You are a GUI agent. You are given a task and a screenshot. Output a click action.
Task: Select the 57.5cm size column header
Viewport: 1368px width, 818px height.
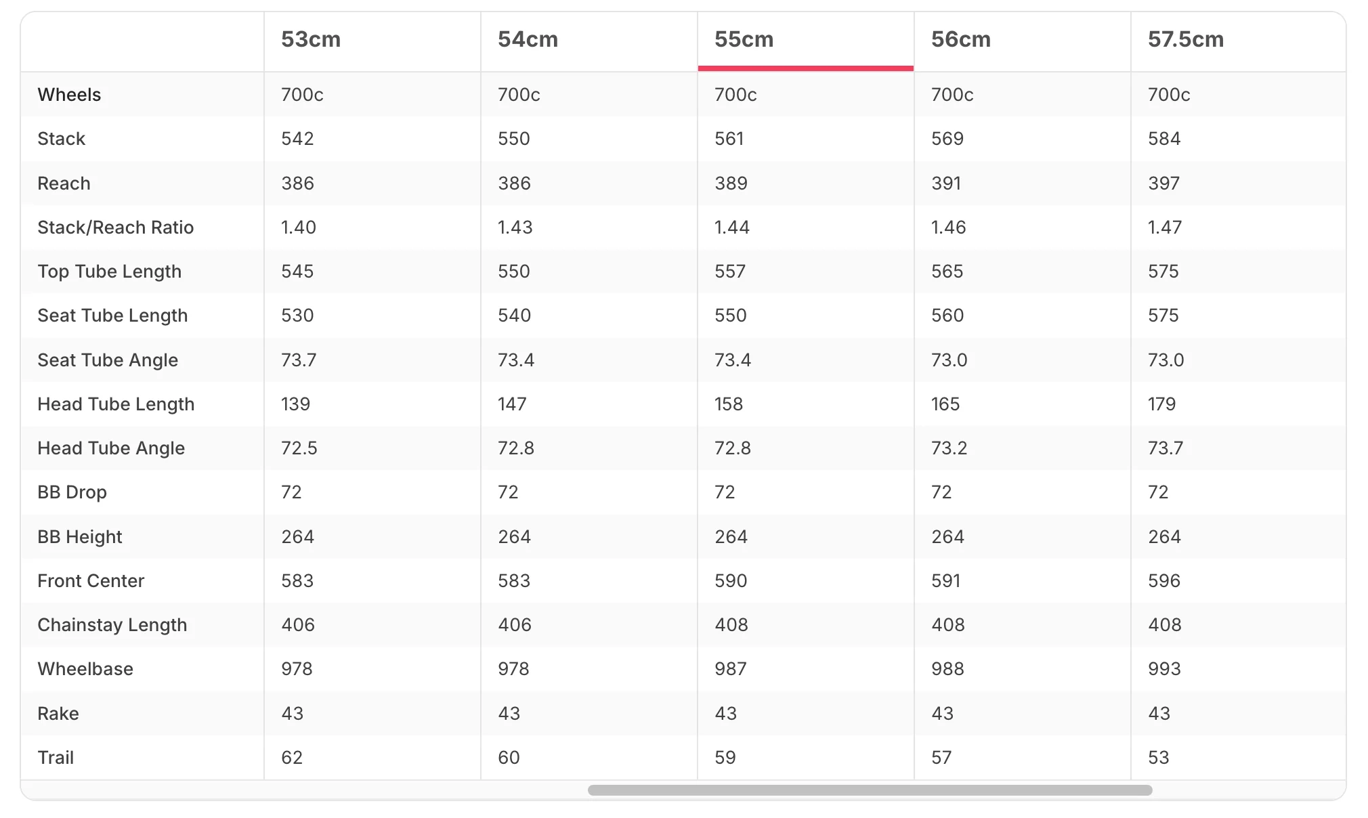(x=1185, y=39)
